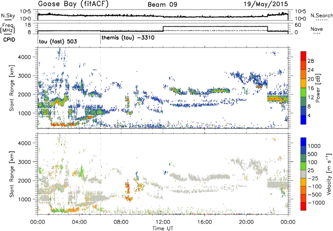Click '4' label on the Power colorbar
The width and height of the screenshot is (333, 231).
point(309,115)
